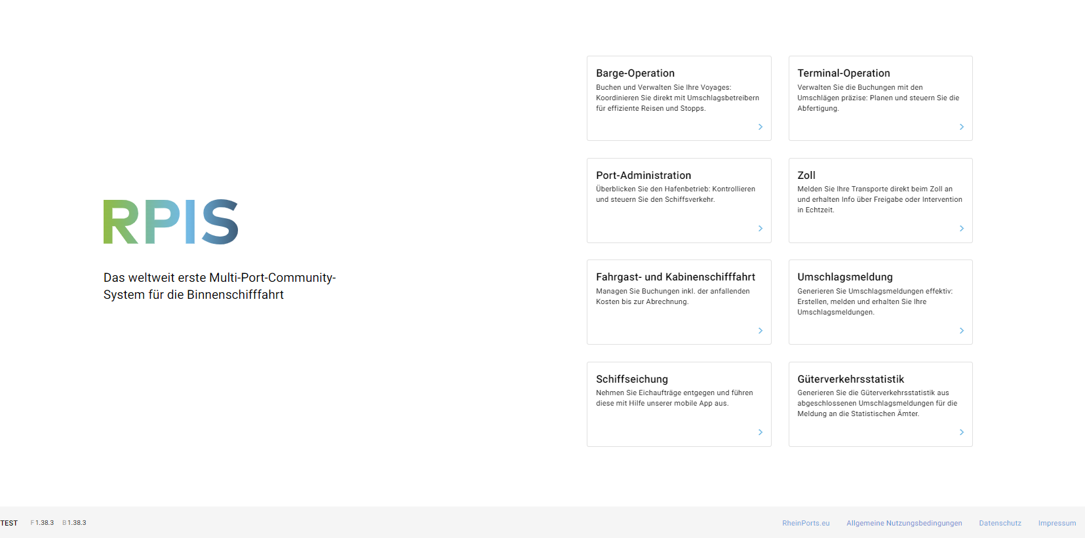Click the RPIS logo
The image size is (1085, 538).
click(170, 221)
